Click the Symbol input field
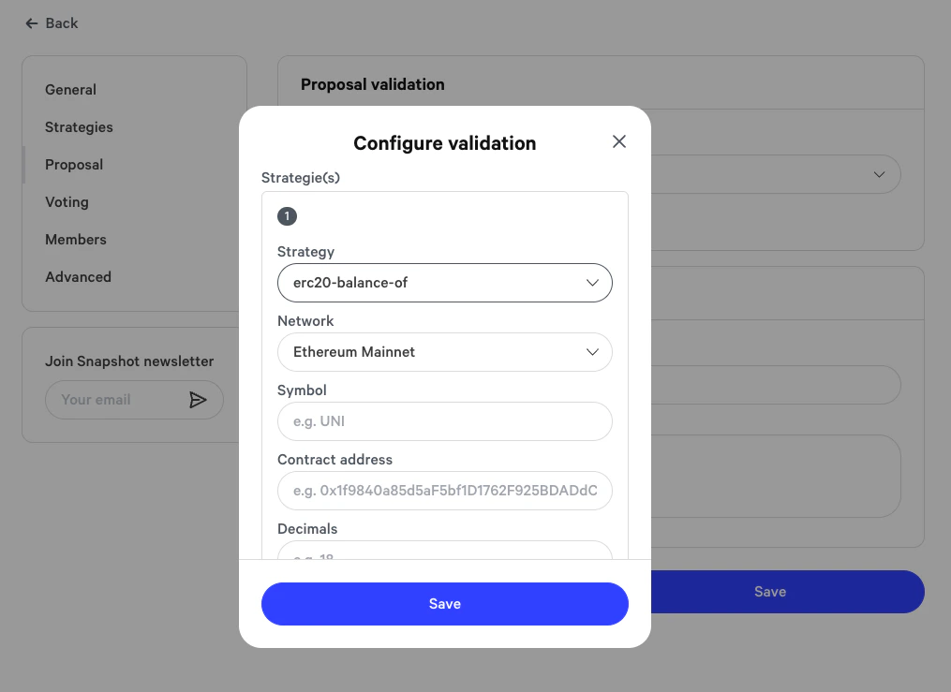Viewport: 951px width, 692px height. coord(444,421)
